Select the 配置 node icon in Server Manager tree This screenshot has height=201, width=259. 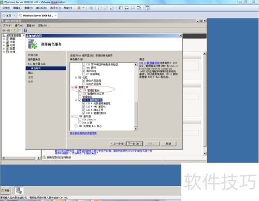pos(8,49)
